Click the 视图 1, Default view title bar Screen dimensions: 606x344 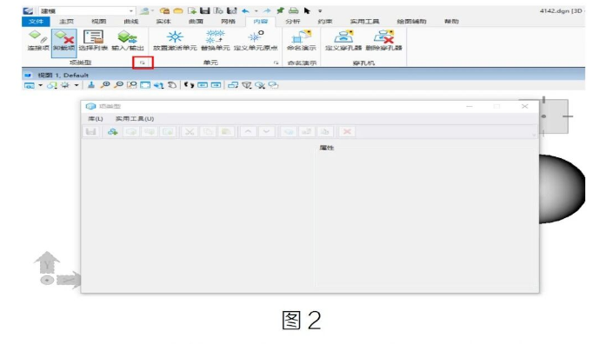tap(303, 75)
